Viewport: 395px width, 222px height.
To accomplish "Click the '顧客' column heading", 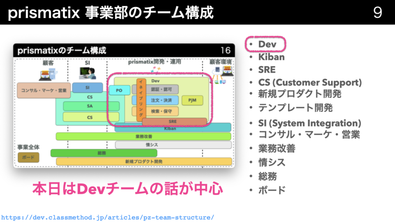I will click(x=48, y=62).
